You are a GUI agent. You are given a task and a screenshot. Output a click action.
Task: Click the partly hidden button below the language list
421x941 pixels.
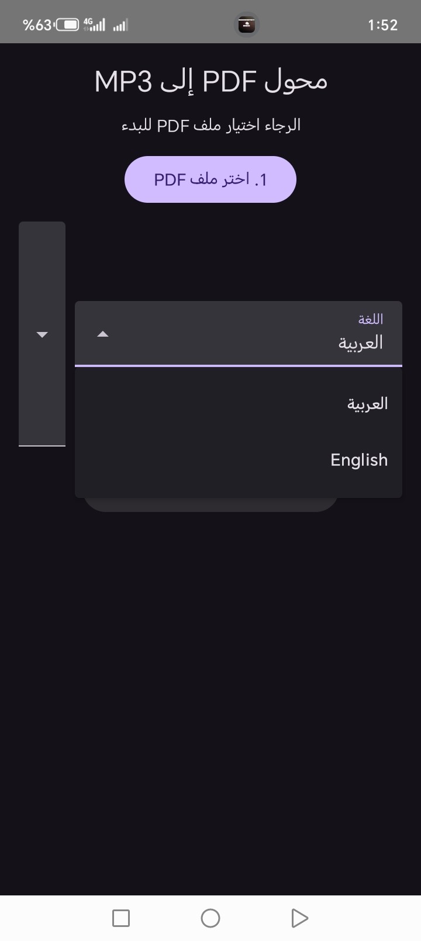[210, 505]
